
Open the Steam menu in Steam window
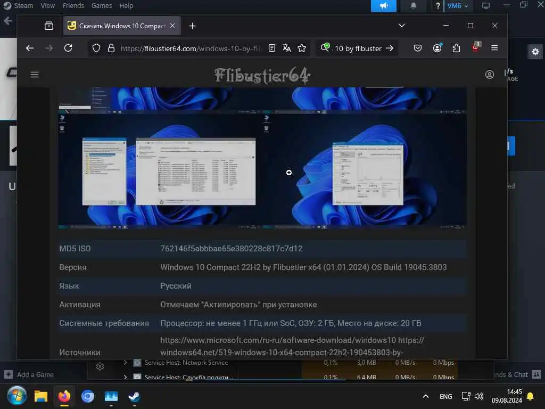[23, 5]
